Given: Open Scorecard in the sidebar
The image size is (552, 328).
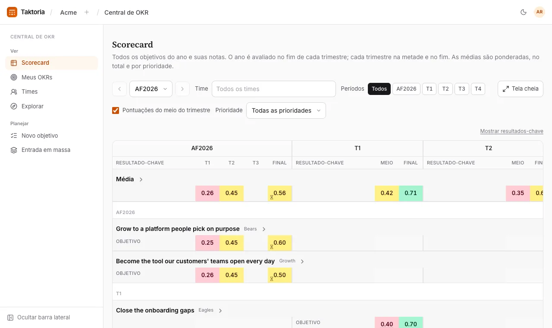Looking at the screenshot, I should point(52,63).
